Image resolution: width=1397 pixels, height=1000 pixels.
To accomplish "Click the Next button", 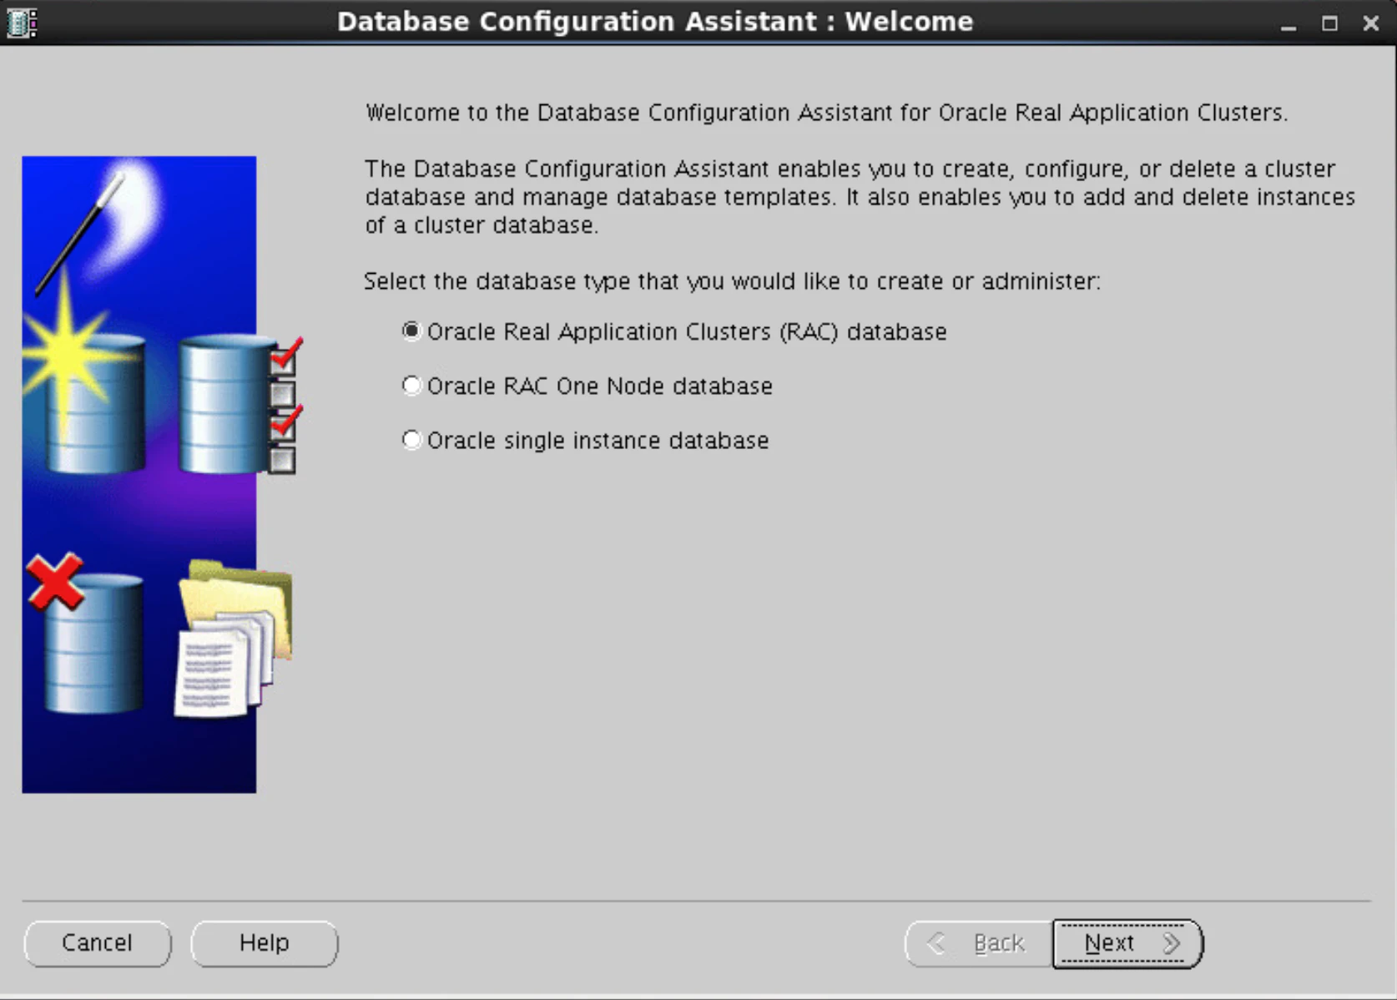I will [1127, 943].
